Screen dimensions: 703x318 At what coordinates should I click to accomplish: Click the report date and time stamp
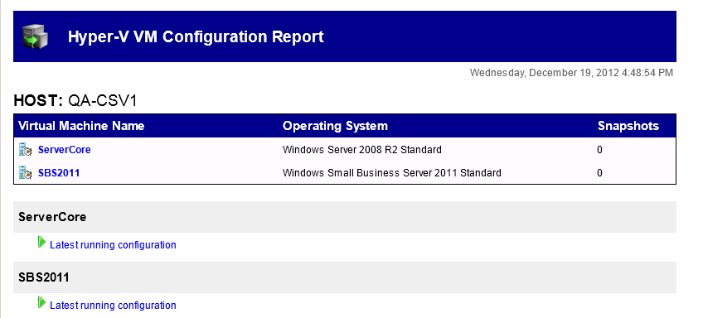pos(571,73)
